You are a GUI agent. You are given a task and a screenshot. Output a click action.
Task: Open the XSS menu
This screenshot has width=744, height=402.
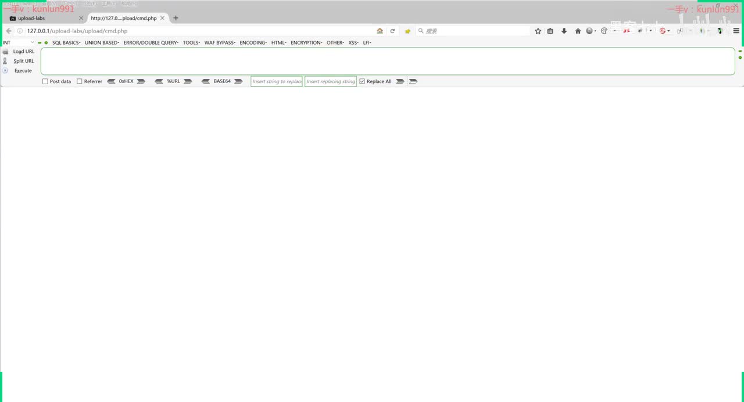[x=353, y=42]
